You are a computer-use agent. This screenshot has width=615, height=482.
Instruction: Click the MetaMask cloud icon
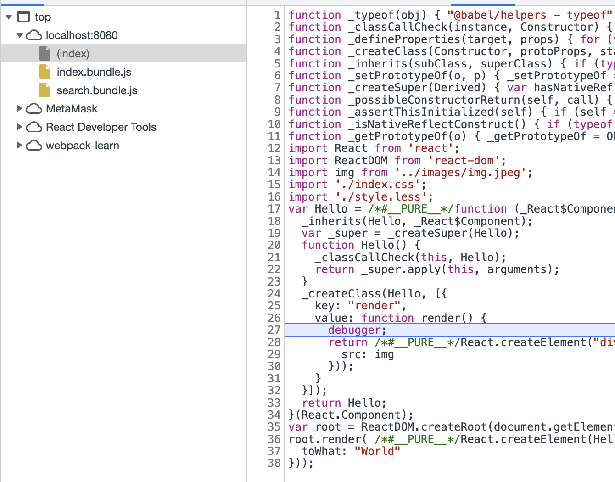pos(34,109)
